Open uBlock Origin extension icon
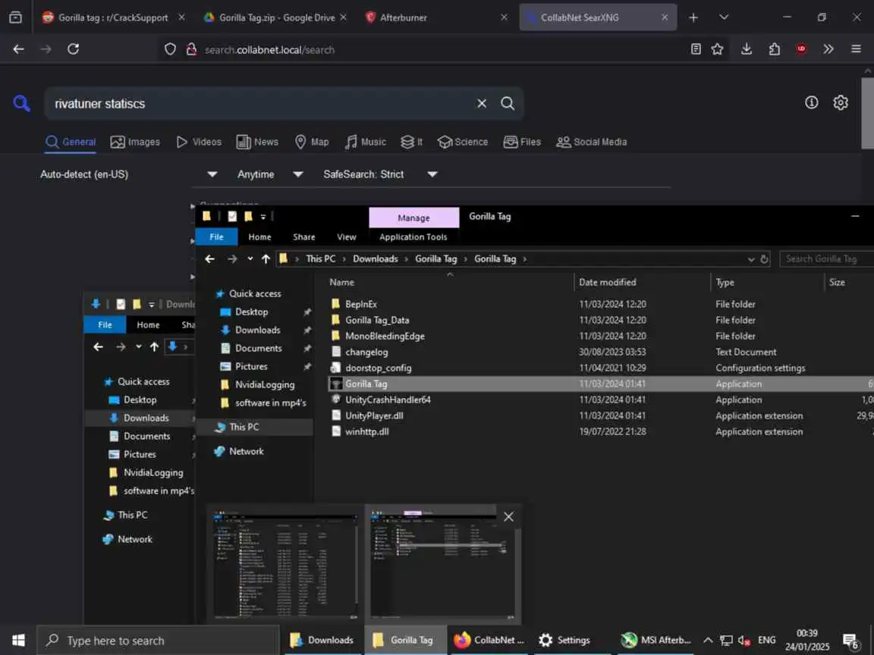Image resolution: width=874 pixels, height=655 pixels. point(801,49)
